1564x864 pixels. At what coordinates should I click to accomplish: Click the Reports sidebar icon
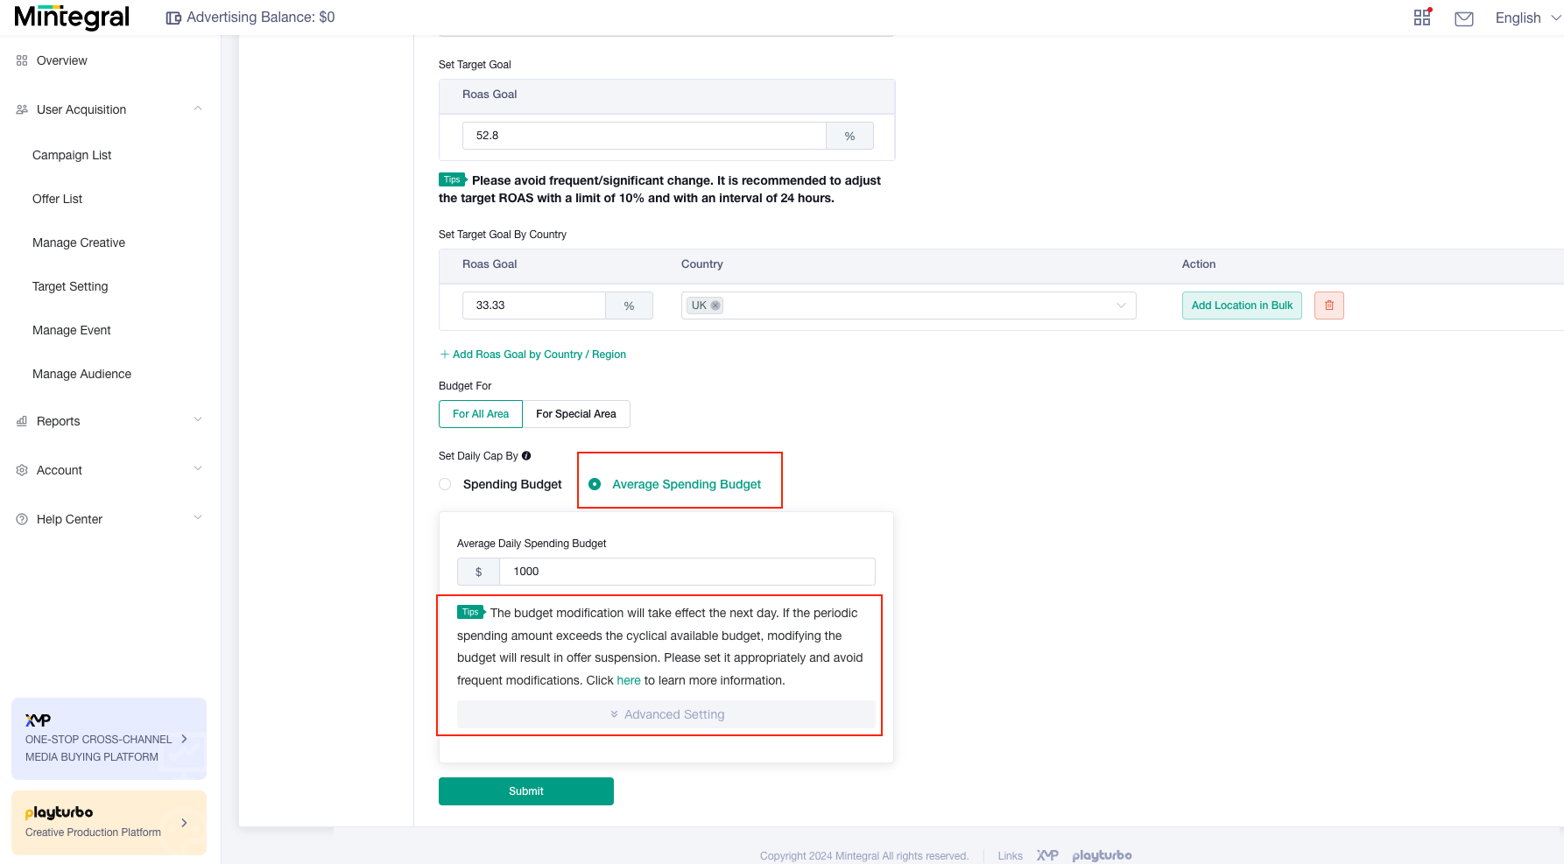pyautogui.click(x=21, y=421)
